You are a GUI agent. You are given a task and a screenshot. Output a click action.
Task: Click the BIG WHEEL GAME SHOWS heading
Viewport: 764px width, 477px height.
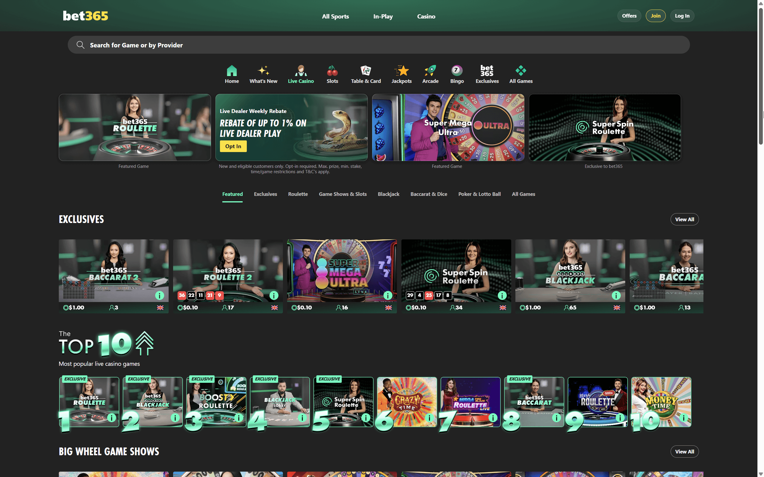109,451
